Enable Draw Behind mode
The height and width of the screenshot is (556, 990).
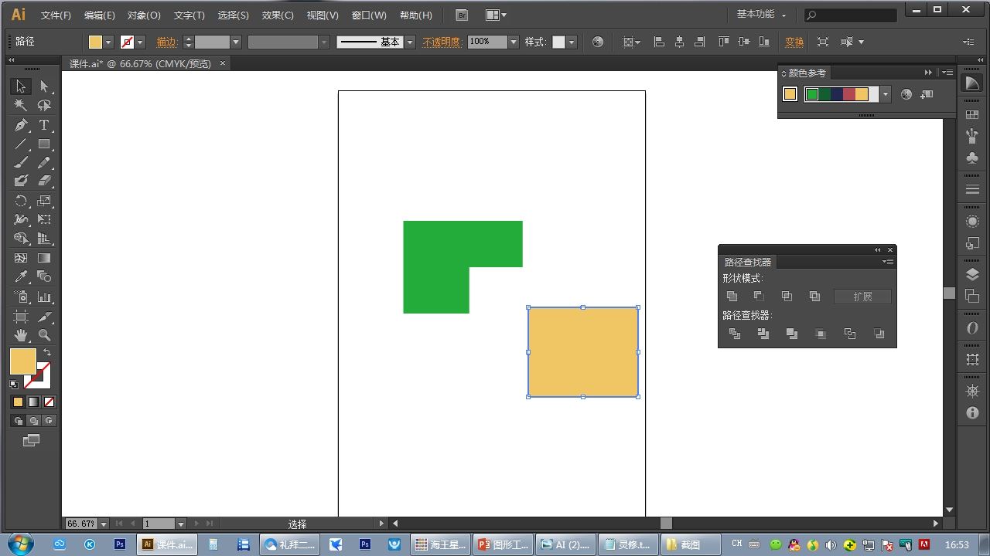click(x=33, y=421)
